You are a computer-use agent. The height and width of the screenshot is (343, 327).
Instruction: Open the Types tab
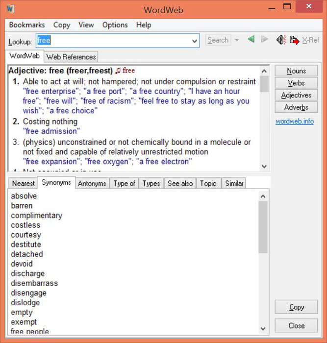click(x=151, y=183)
